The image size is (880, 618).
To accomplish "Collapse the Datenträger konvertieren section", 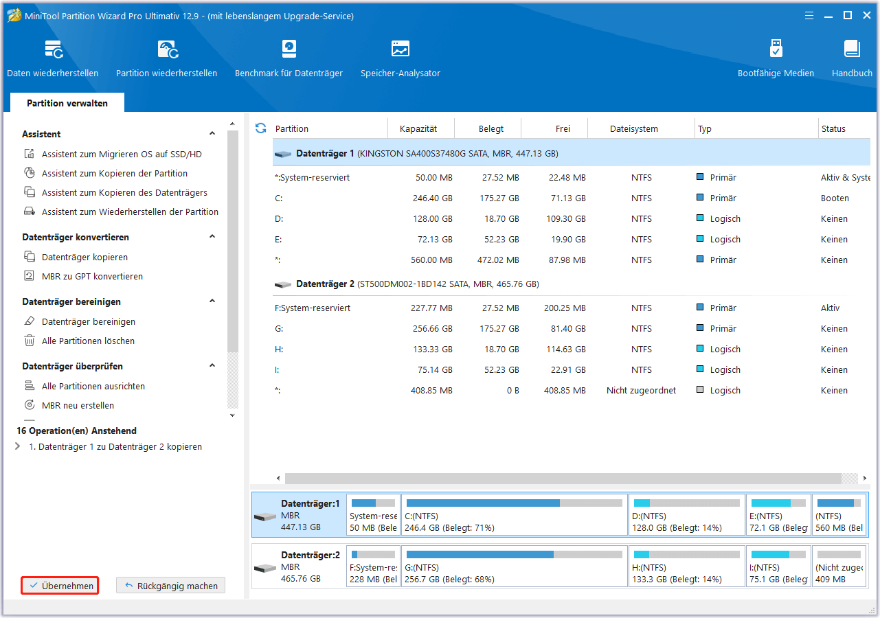I will tap(212, 237).
